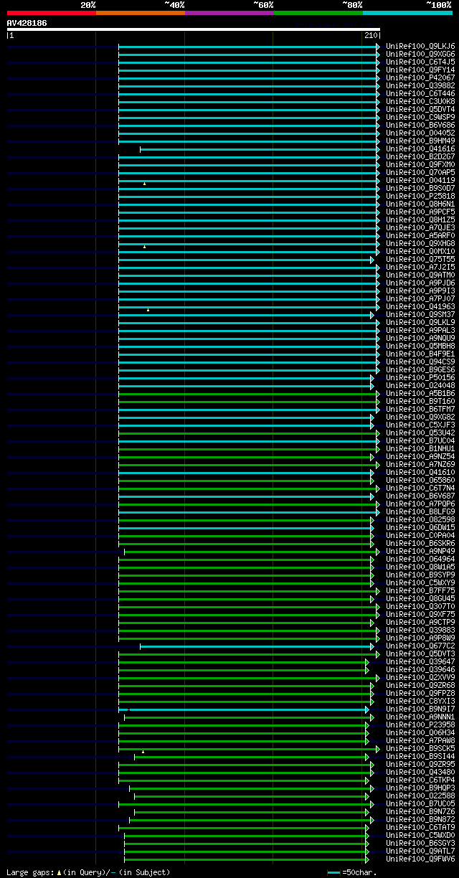The image size is (459, 878).
Task: Select the UniRef100_Q5MBH8 label
Action: pyautogui.click(x=420, y=346)
